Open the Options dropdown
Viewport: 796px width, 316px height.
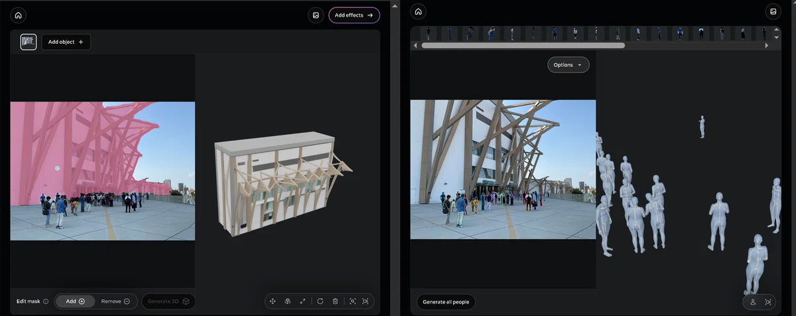click(568, 64)
